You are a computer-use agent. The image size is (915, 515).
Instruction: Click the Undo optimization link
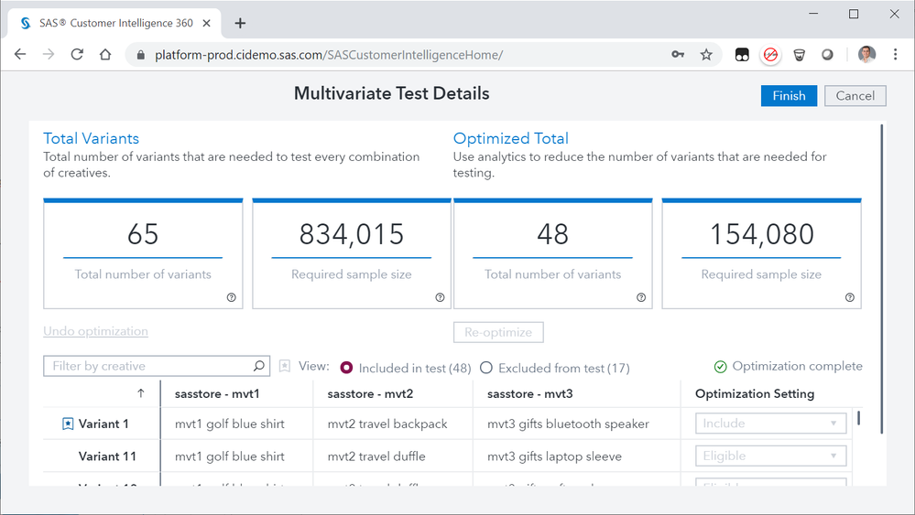[x=95, y=331]
